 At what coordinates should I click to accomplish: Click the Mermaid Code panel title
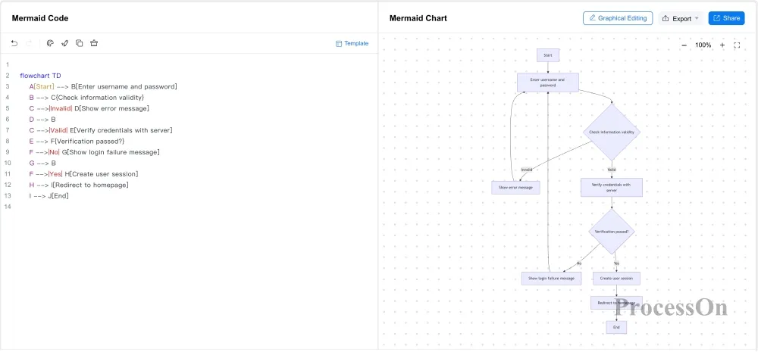[x=40, y=18]
